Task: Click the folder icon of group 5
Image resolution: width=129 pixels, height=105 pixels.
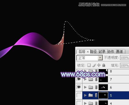Action: pyautogui.click(x=91, y=95)
